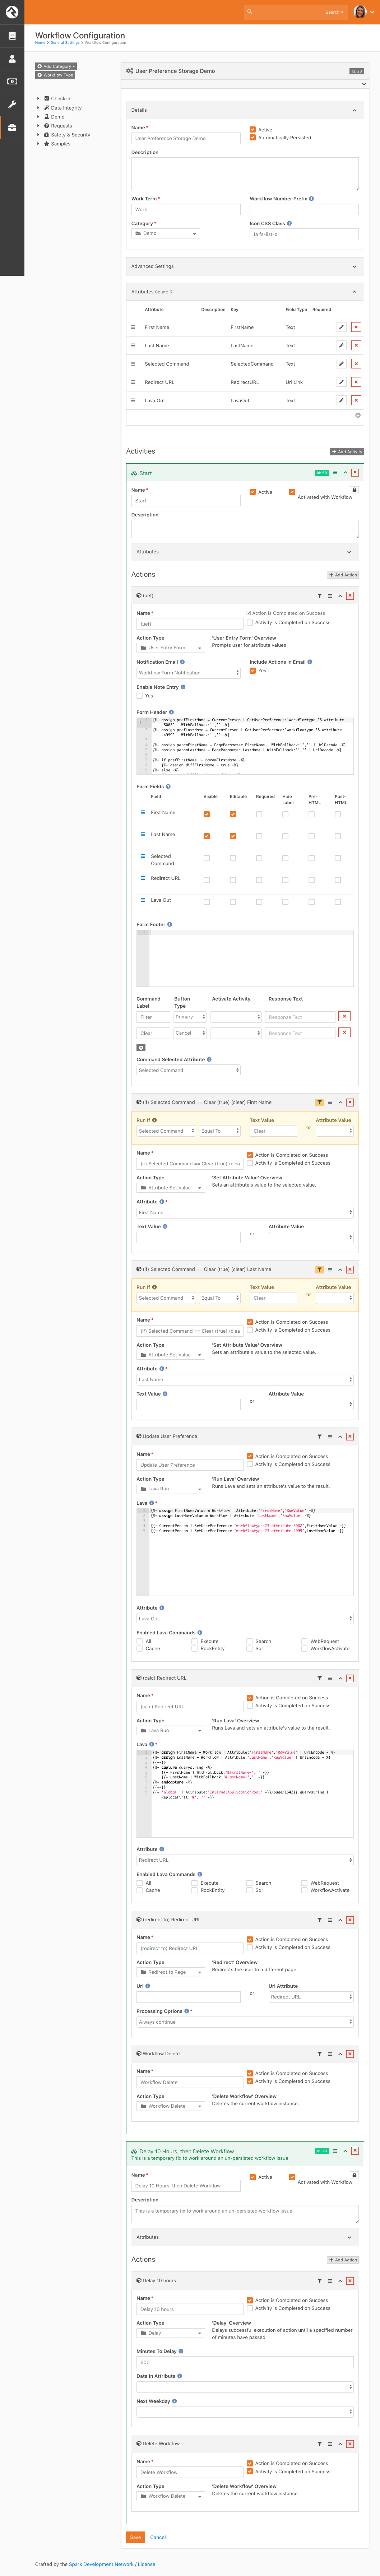The width and height of the screenshot is (380, 2576).
Task: Toggle Automatically Persisted checkbox
Action: pyautogui.click(x=252, y=138)
